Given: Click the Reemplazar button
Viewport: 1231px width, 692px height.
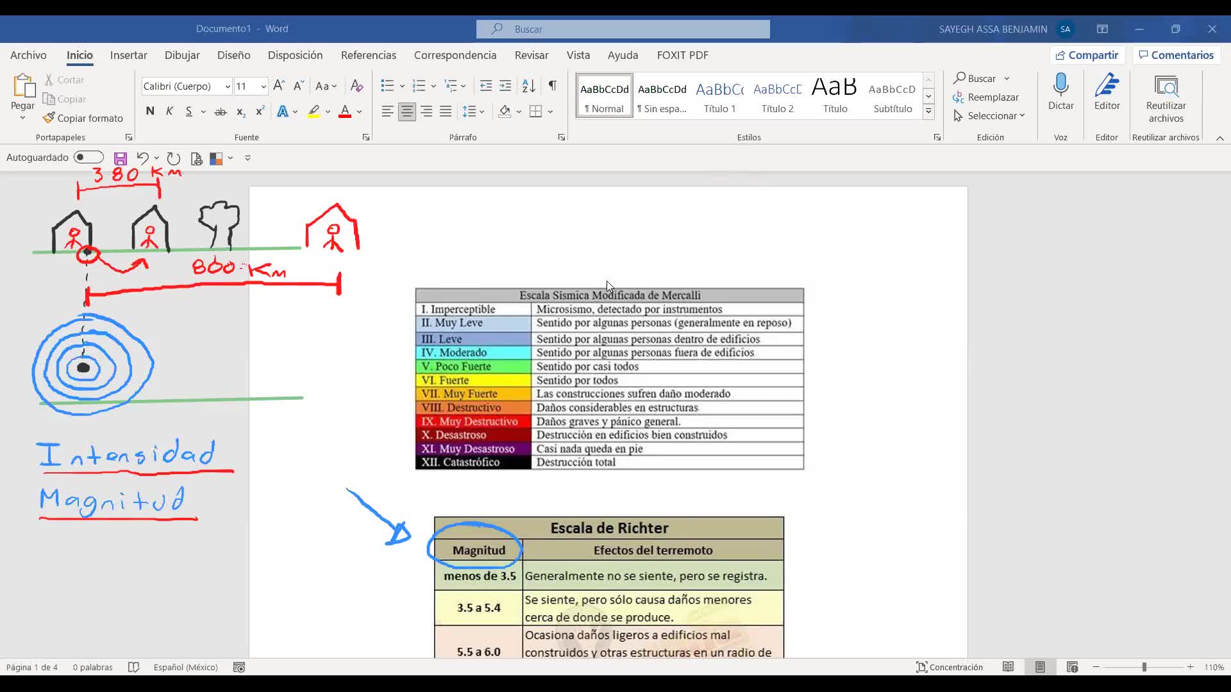Looking at the screenshot, I should pos(985,97).
